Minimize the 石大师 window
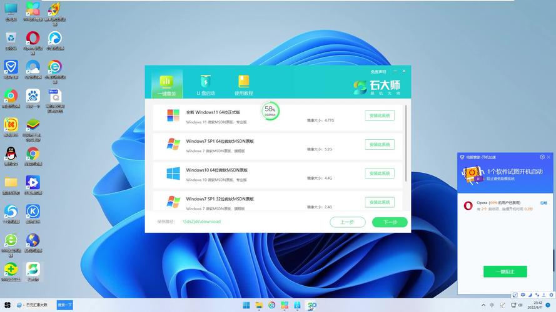This screenshot has width=556, height=312. point(395,71)
